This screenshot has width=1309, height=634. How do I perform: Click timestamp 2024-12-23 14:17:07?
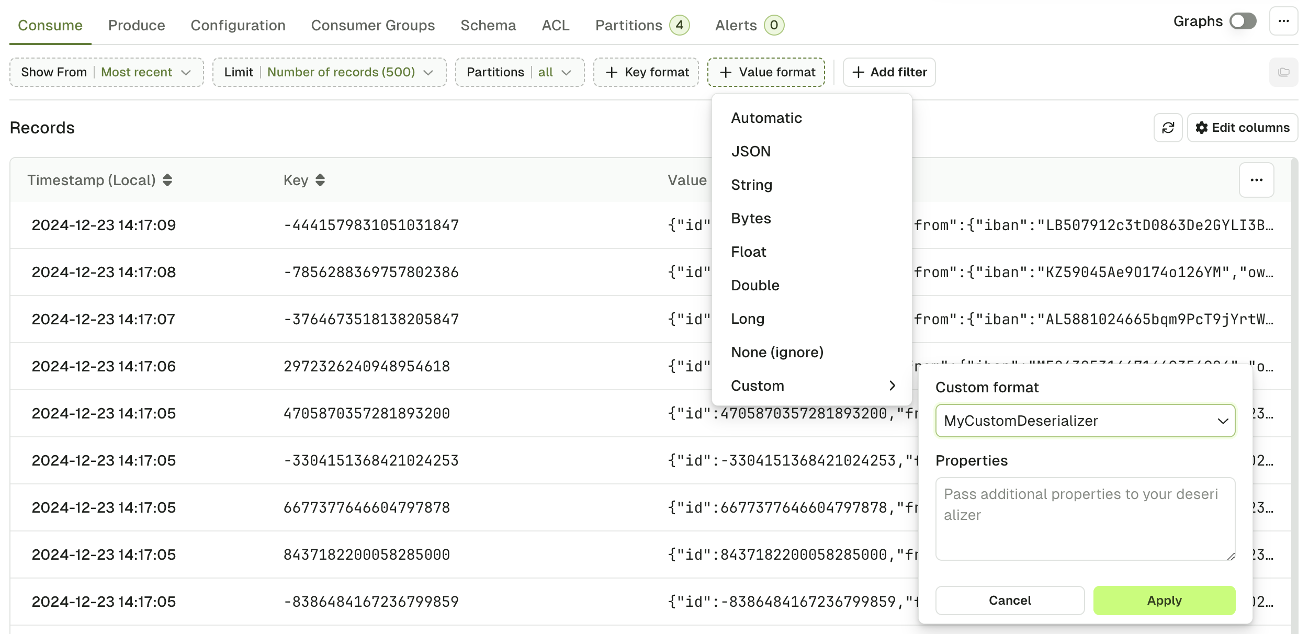click(x=104, y=319)
